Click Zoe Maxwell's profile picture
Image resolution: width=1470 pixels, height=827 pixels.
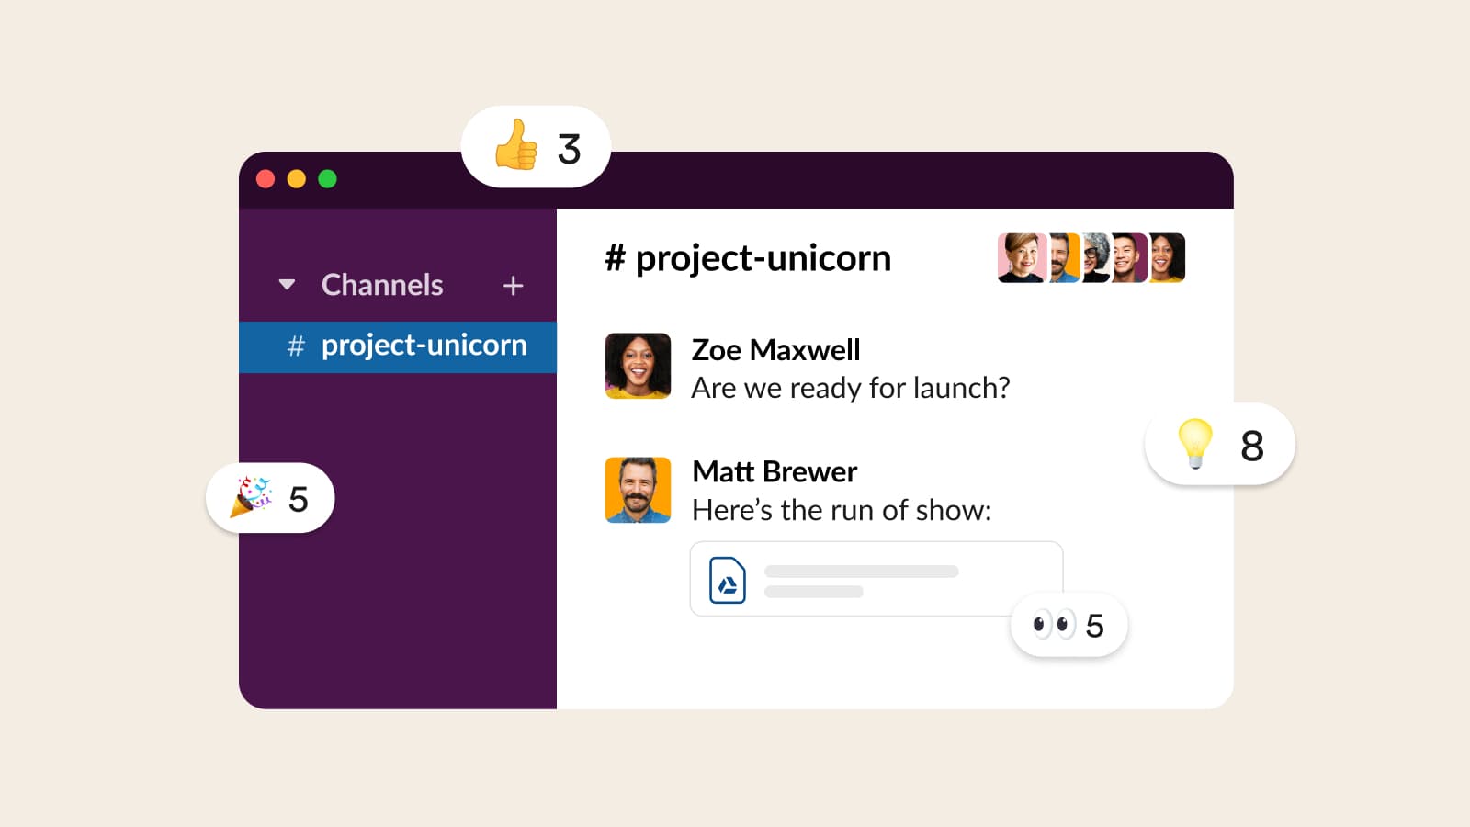coord(638,366)
